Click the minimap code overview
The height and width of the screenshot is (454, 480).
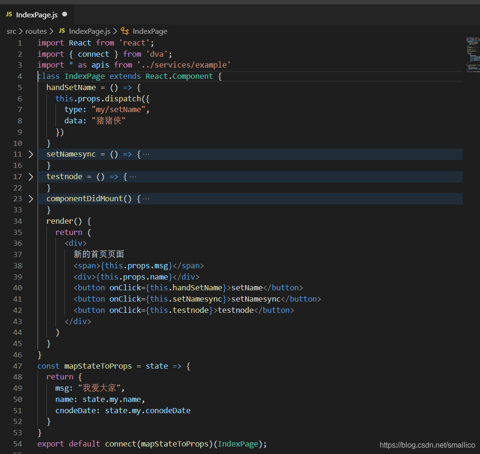[x=473, y=54]
